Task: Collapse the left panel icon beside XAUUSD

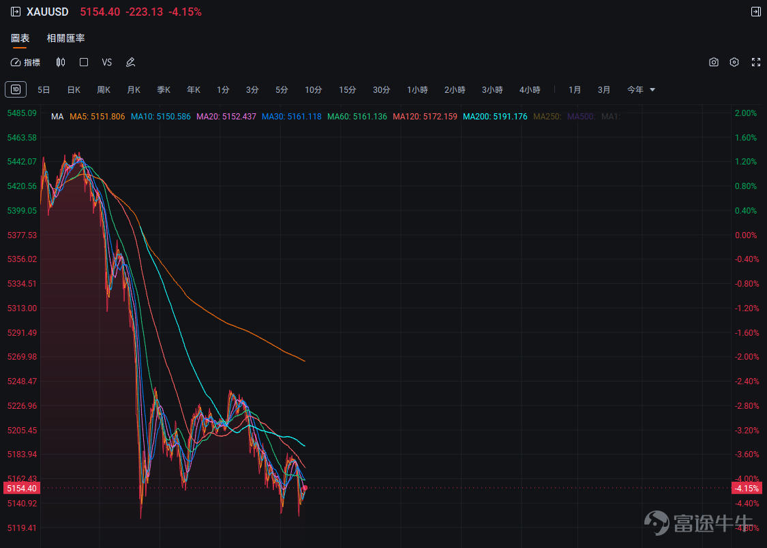Action: (x=16, y=12)
